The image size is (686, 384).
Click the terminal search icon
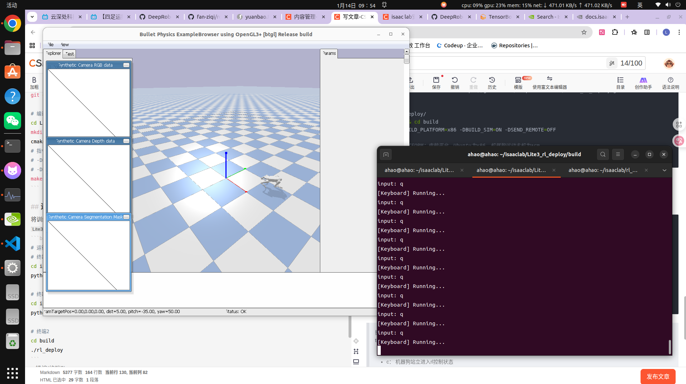(603, 154)
